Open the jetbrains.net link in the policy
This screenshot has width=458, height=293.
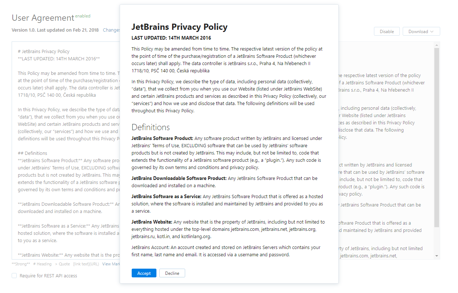point(274,229)
